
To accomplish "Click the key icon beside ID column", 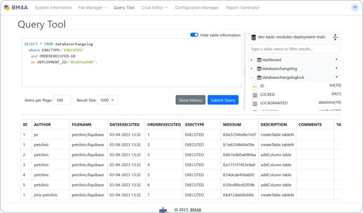I will (x=255, y=86).
